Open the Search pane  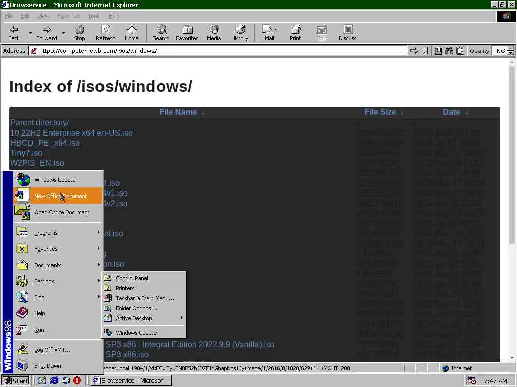(x=161, y=33)
